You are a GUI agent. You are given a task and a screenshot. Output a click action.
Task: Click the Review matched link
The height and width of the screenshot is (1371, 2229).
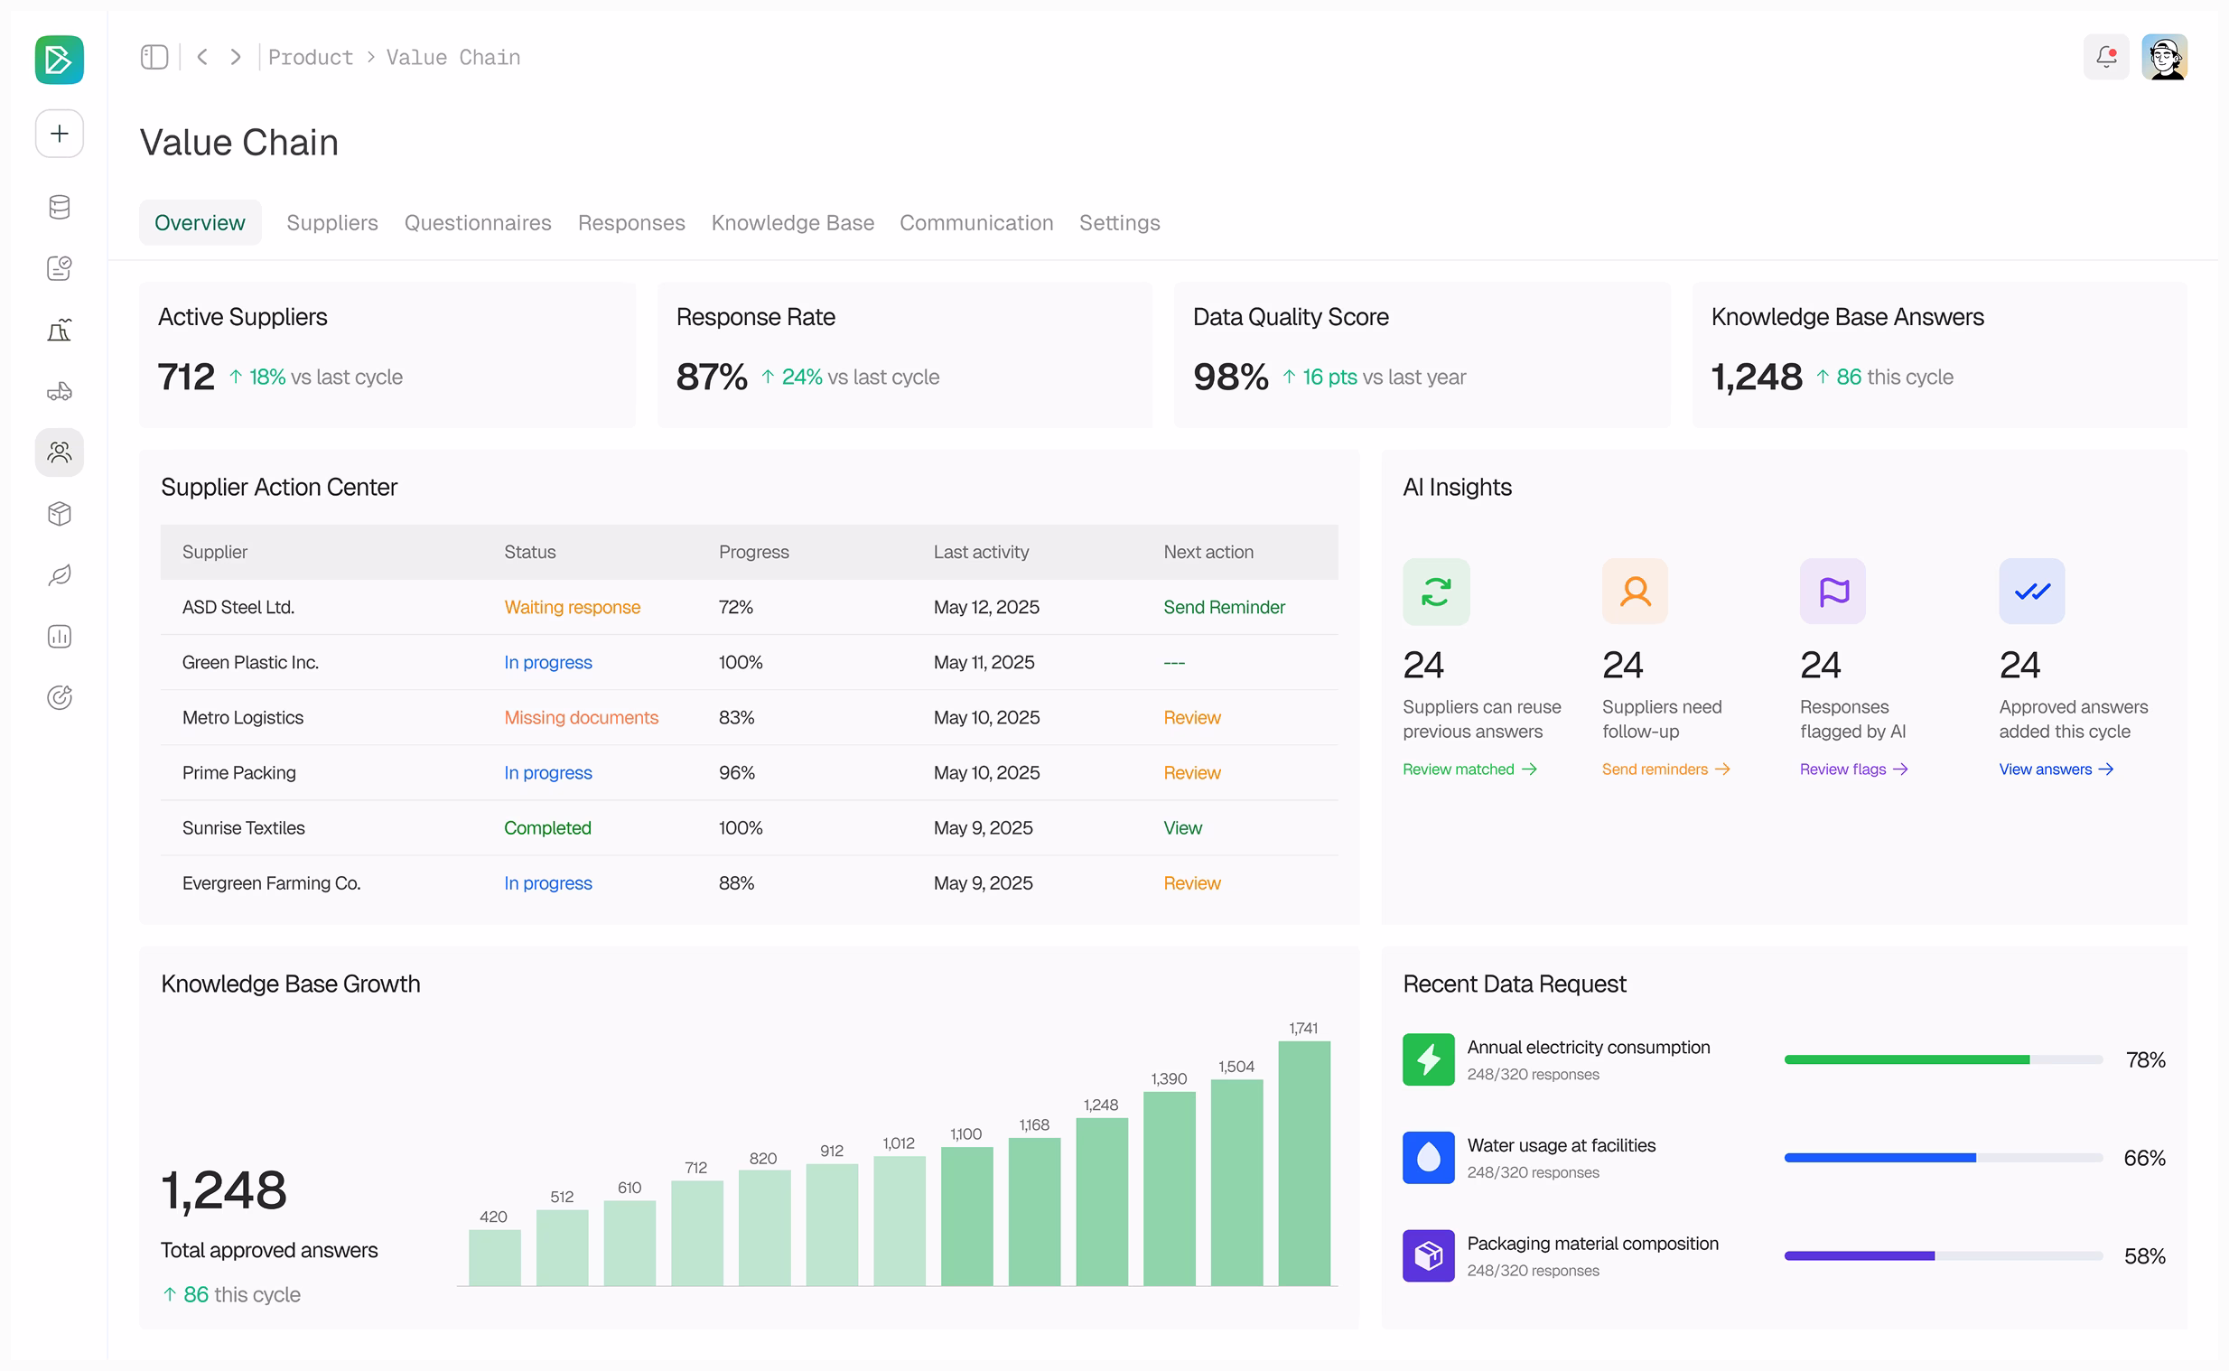click(x=1469, y=769)
